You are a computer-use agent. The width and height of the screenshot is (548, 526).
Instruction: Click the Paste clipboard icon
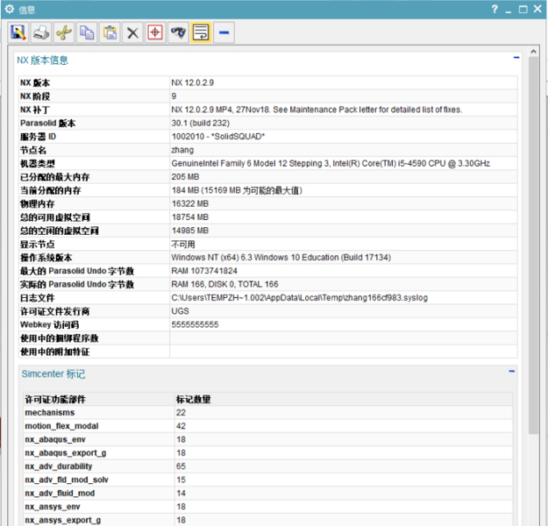110,32
